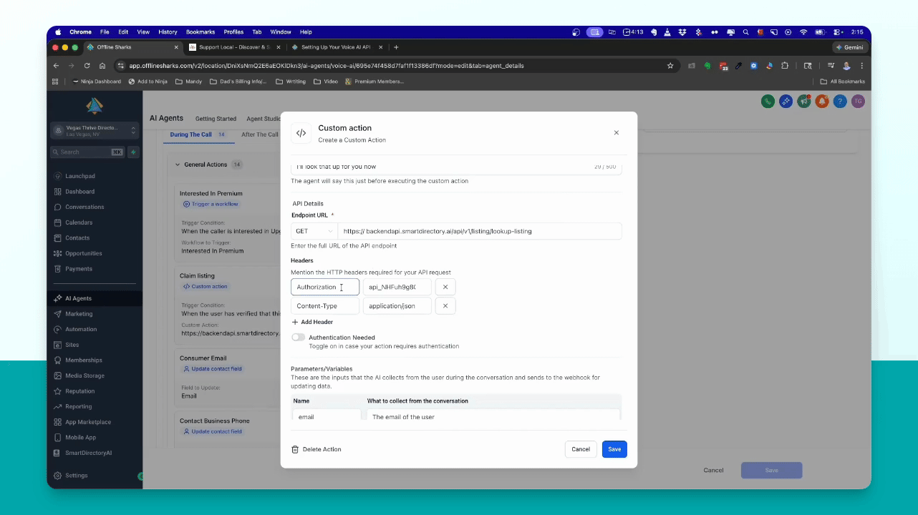This screenshot has width=918, height=515.
Task: Open Marketing in the sidebar
Action: 79,314
